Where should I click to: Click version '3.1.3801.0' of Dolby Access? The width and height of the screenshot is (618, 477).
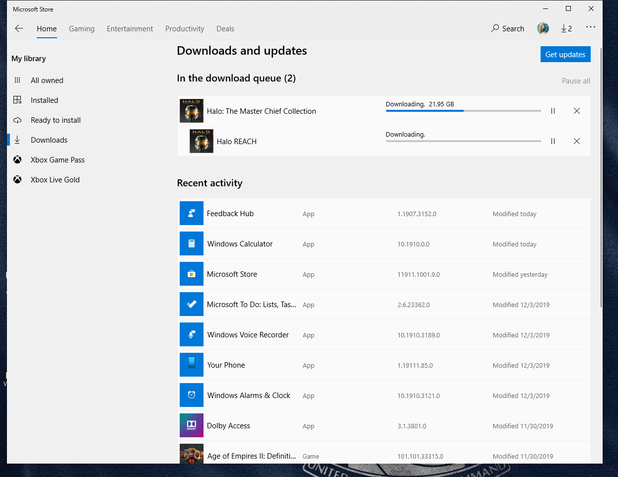[x=412, y=426]
